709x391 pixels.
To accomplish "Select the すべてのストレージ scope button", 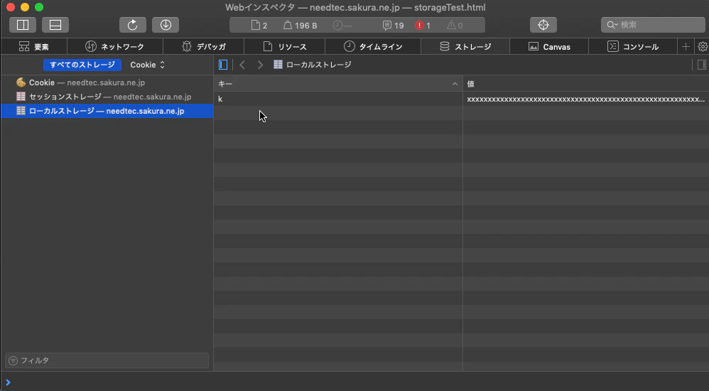I will (82, 65).
